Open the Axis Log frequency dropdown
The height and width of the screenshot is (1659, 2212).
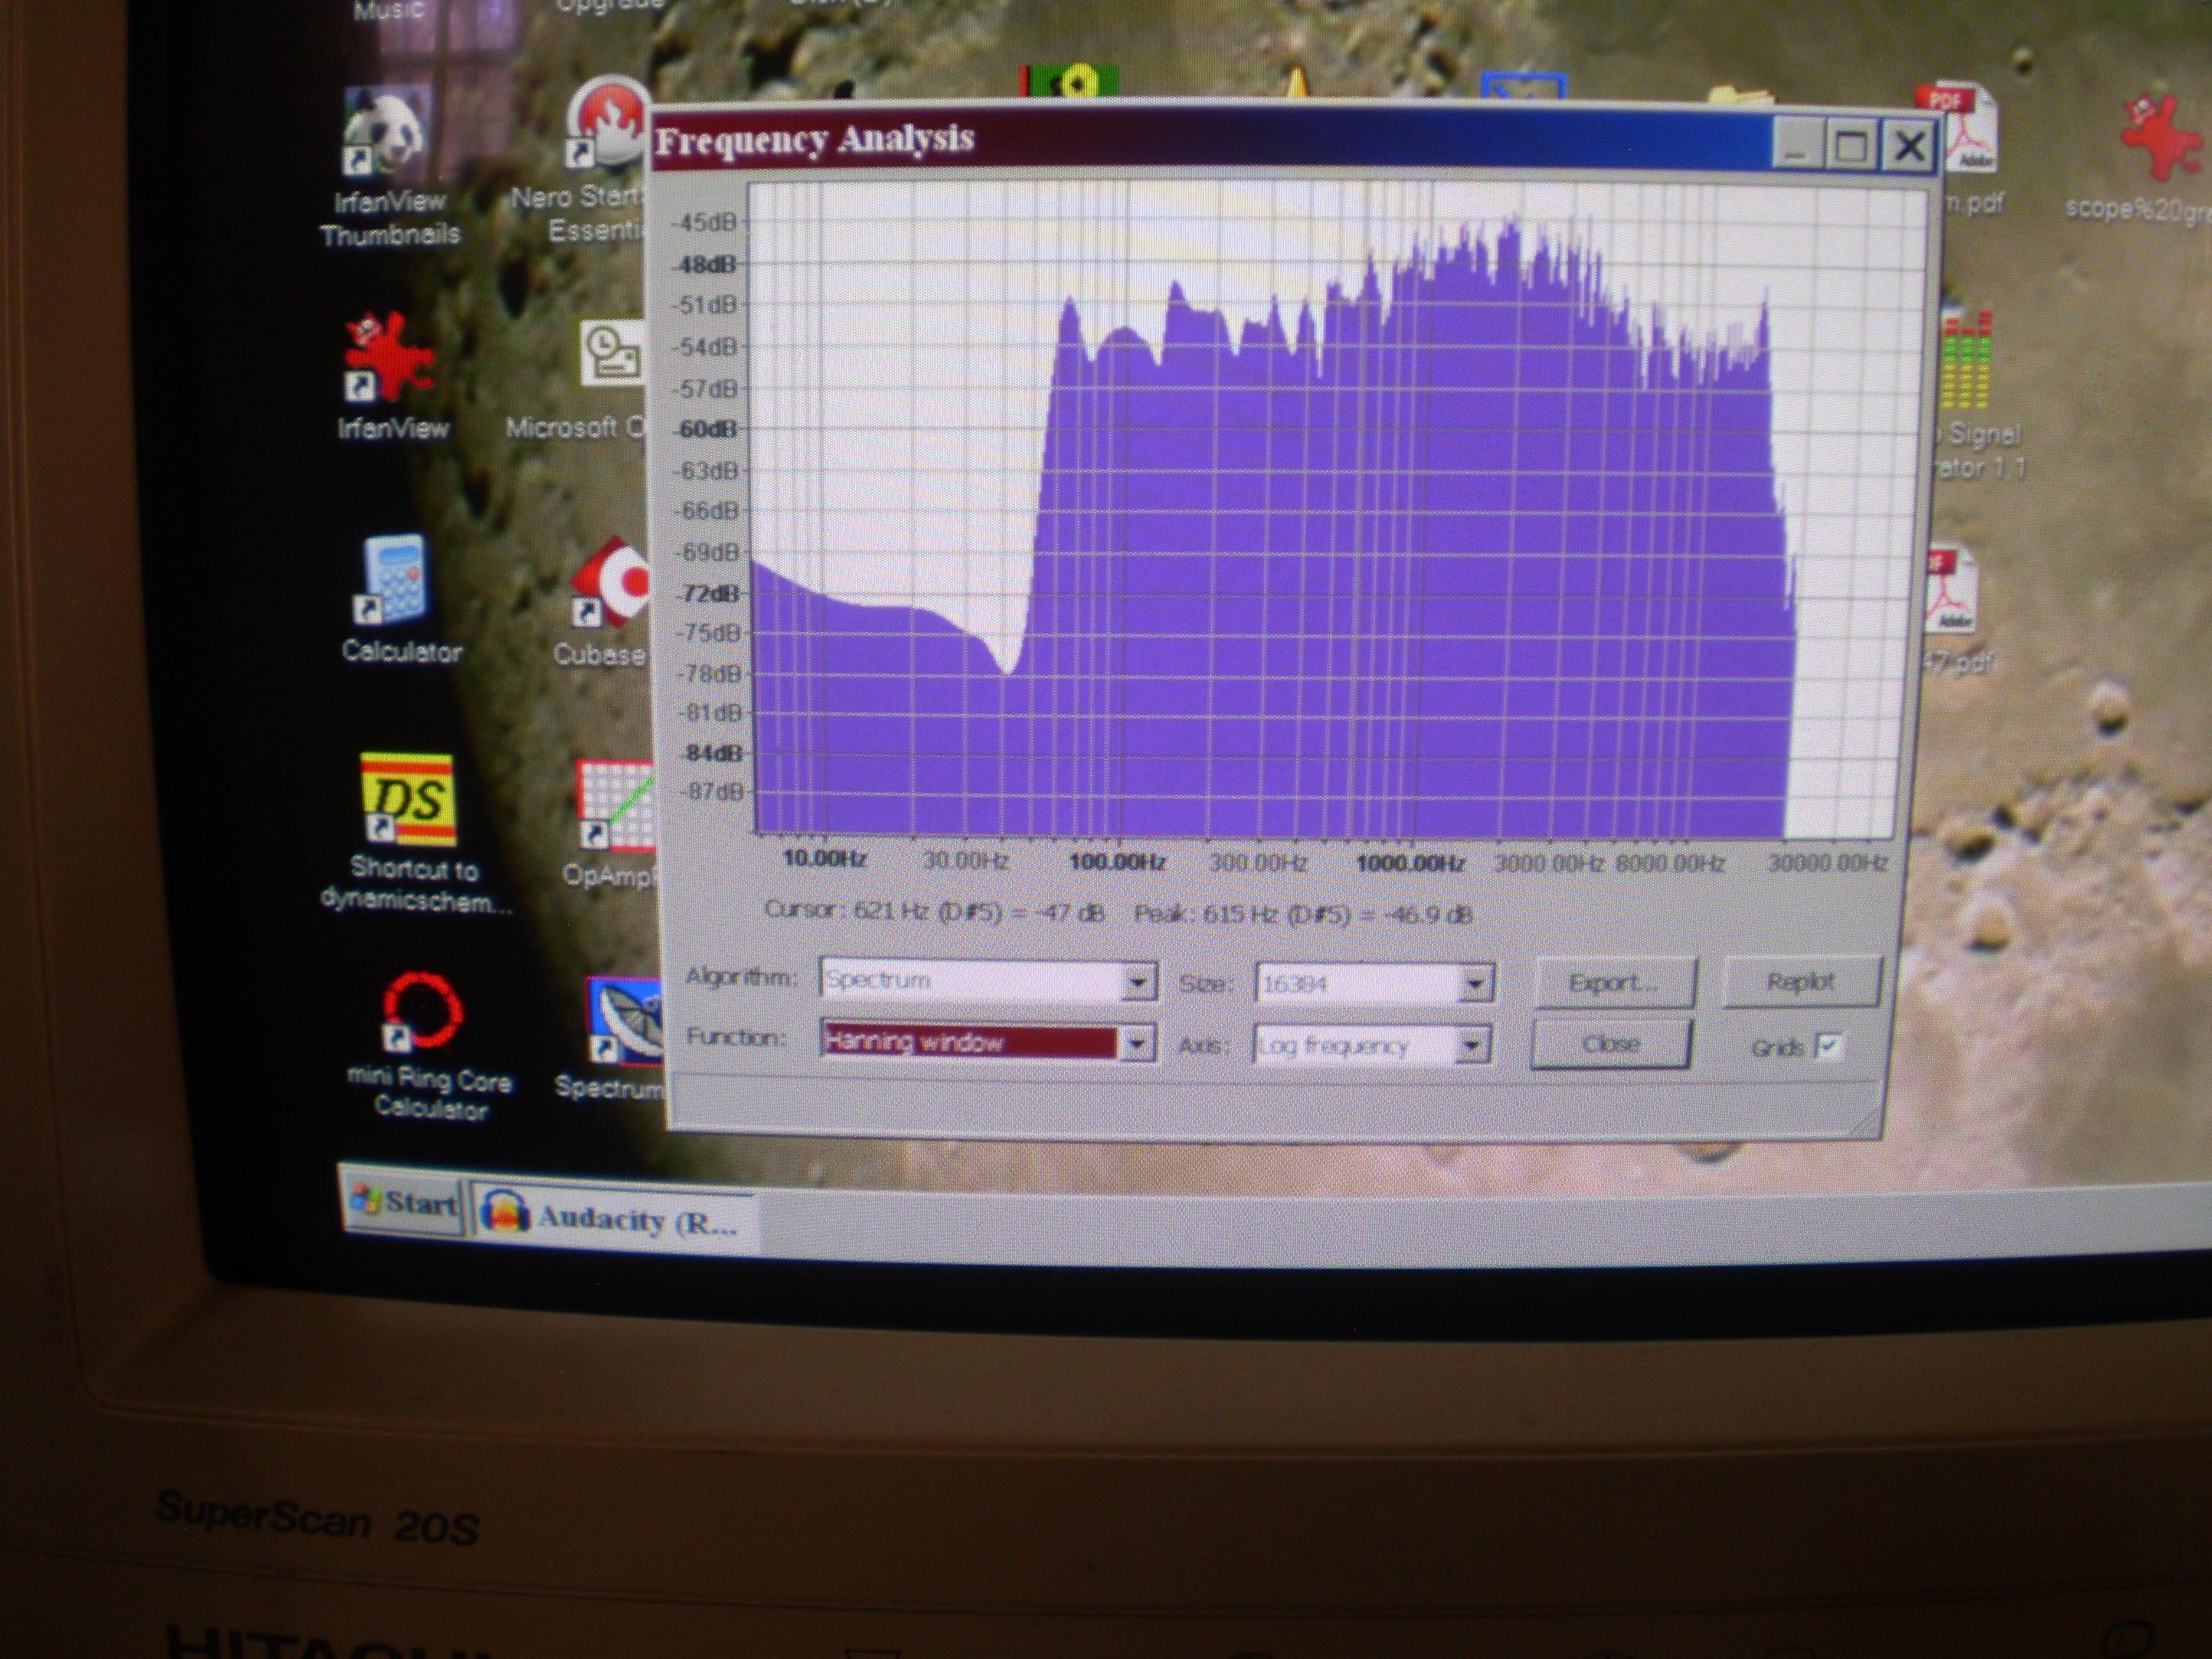[x=1471, y=1047]
